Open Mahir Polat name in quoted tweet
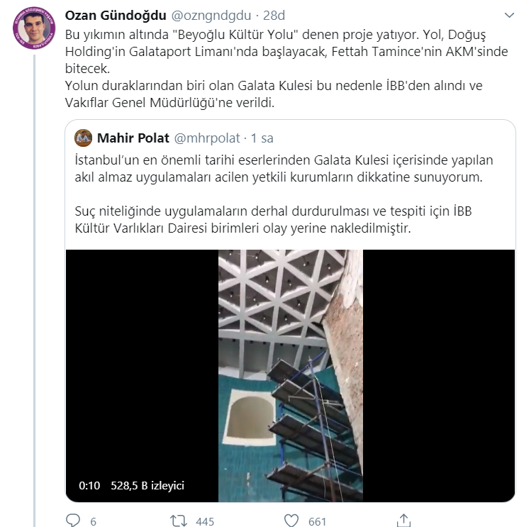Viewport: 524px width, 527px height. tap(133, 138)
